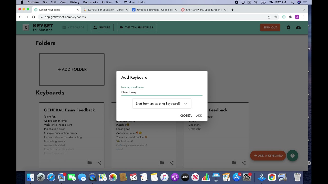The height and width of the screenshot is (184, 328).
Task: Open the GENERAL Essay Feedback card title
Action: (69, 110)
